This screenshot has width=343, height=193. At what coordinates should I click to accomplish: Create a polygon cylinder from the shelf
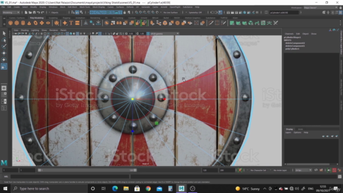click(x=23, y=23)
